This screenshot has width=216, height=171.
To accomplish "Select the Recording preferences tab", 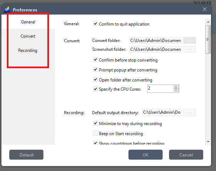I will [x=28, y=50].
